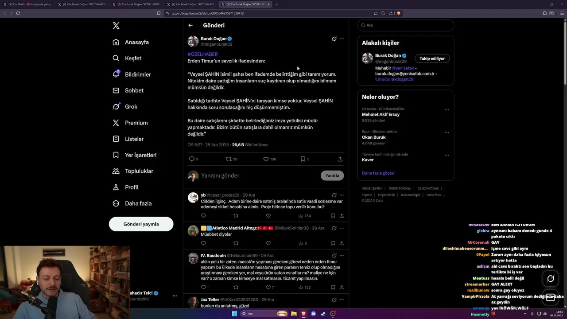
Task: Bookmark yb's reply with 754 views
Action: [333, 216]
